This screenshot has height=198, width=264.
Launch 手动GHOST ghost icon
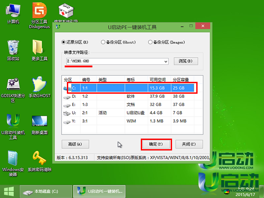40,87
